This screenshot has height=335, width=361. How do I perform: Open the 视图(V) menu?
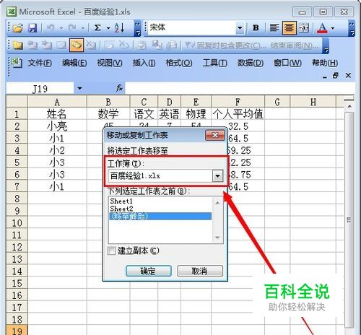110,63
